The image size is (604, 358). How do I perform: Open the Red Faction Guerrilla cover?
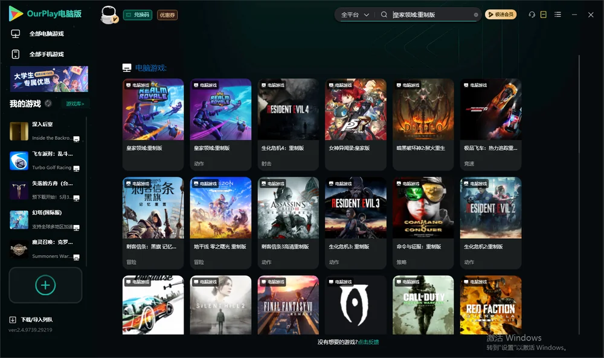tap(490, 305)
